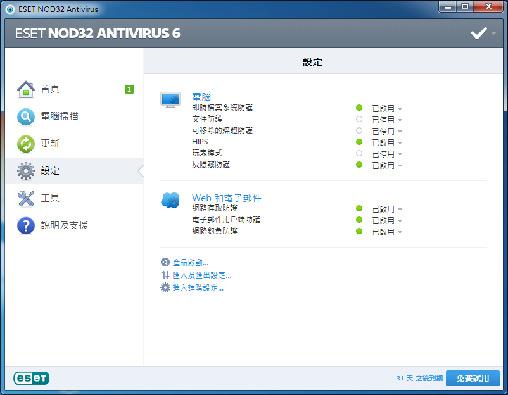Click the 可移除的媒體防護 label
This screenshot has width=508, height=395.
pos(222,130)
